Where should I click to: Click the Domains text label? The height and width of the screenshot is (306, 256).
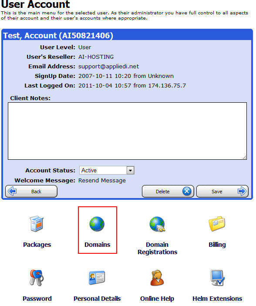pos(97,245)
